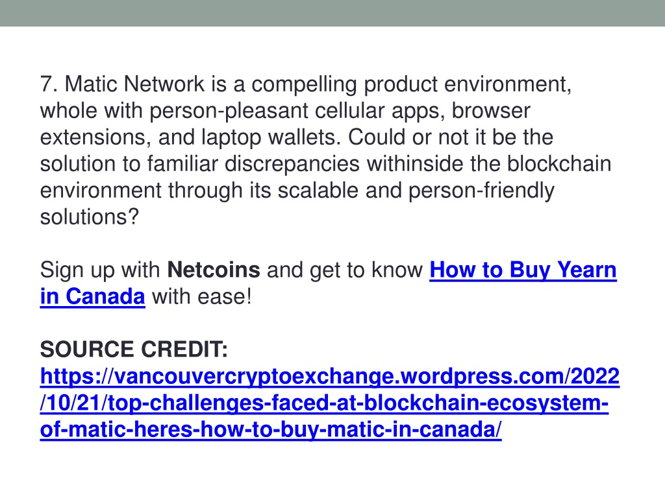Click the 'Could or not it be the' sentence
The height and width of the screenshot is (498, 665).
(x=451, y=137)
